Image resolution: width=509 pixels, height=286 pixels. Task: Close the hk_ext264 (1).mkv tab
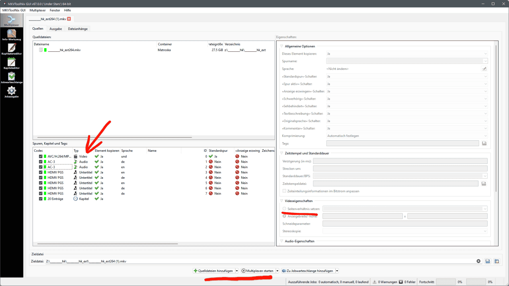[x=69, y=19]
